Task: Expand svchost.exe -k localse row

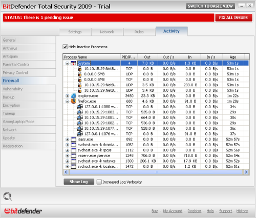Action: (67, 167)
